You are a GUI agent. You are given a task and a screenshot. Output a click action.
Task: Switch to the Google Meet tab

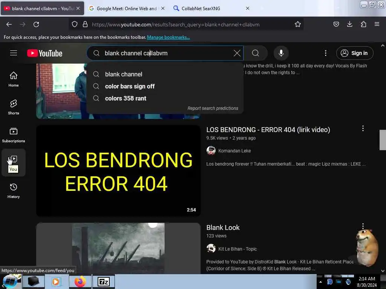pos(127,8)
